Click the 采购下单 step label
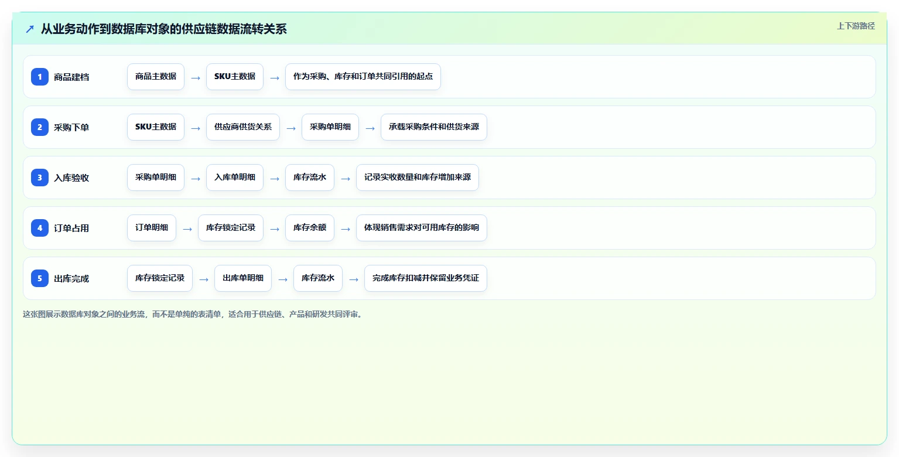Image resolution: width=899 pixels, height=457 pixels. click(x=71, y=127)
